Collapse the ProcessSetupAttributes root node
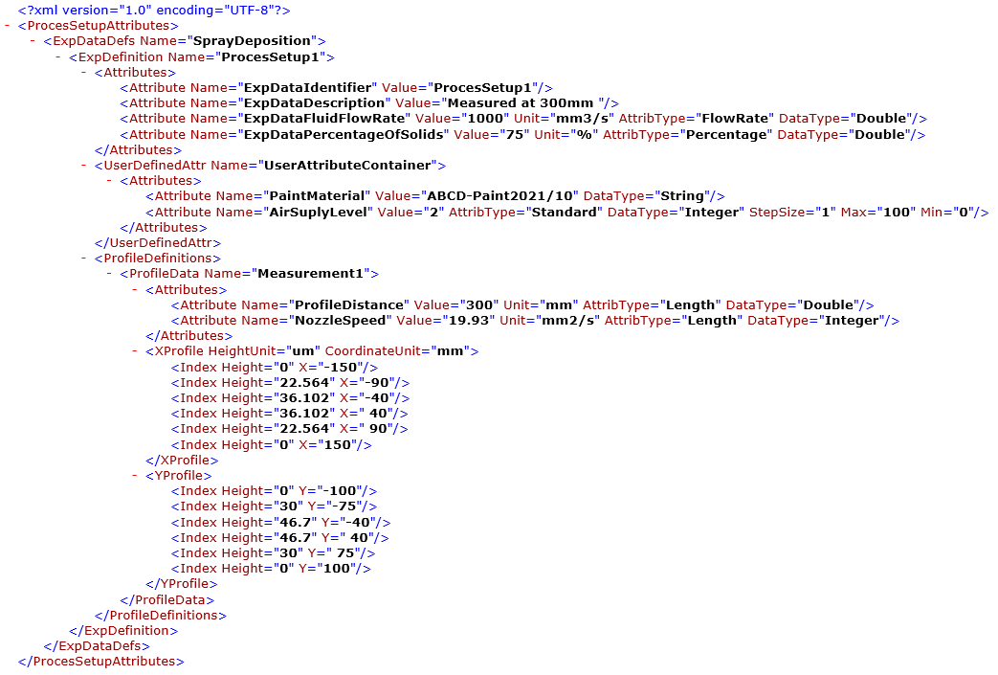This screenshot has width=998, height=675. 8,25
